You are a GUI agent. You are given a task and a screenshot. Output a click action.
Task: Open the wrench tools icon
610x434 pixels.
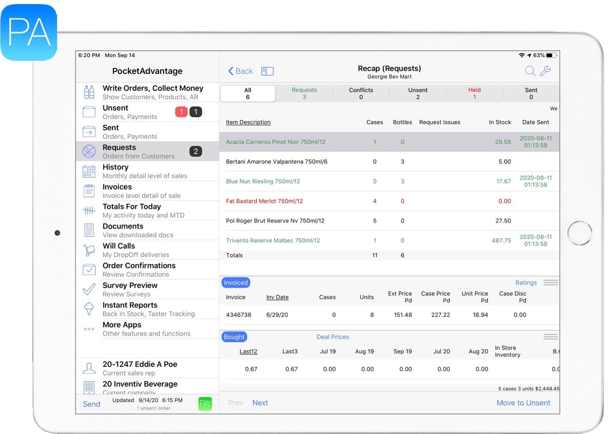coord(545,71)
